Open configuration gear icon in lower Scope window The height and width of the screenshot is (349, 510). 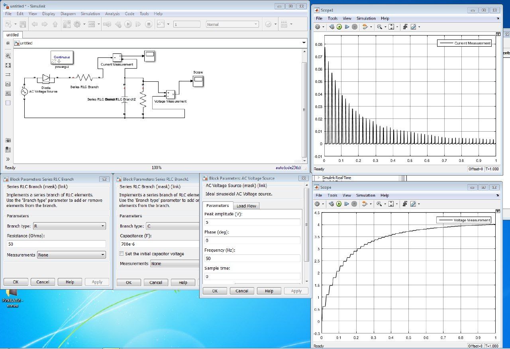click(318, 204)
